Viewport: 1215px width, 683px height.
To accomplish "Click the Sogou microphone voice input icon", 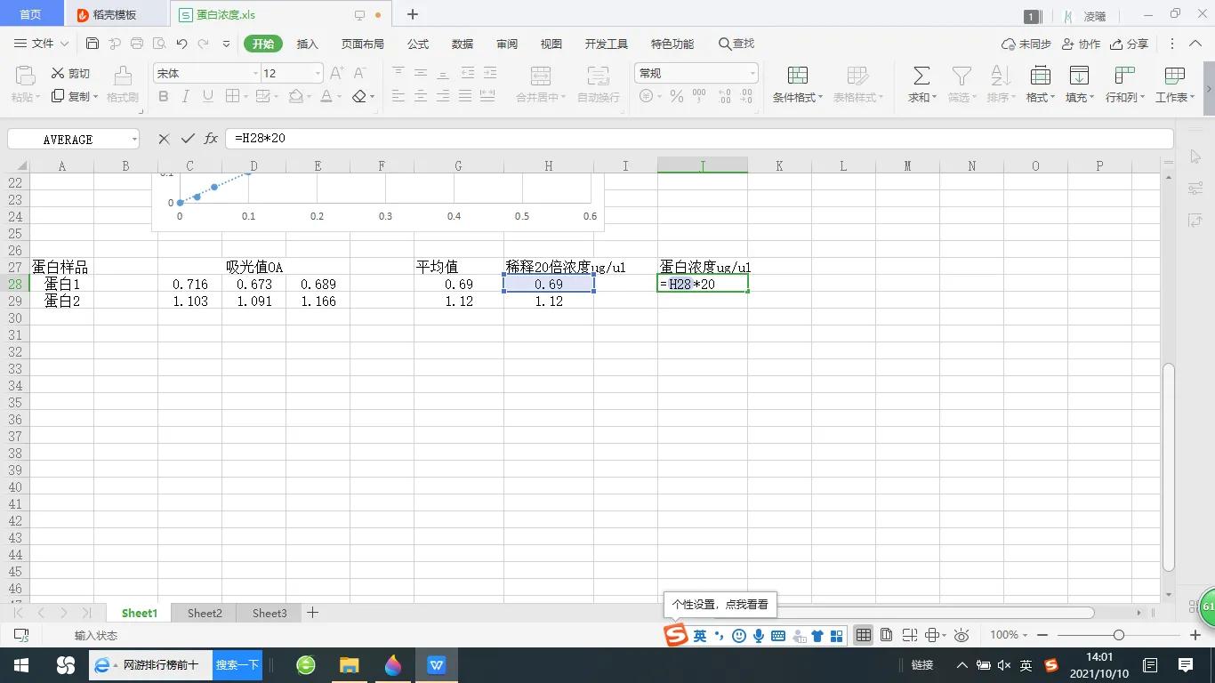I will point(759,636).
